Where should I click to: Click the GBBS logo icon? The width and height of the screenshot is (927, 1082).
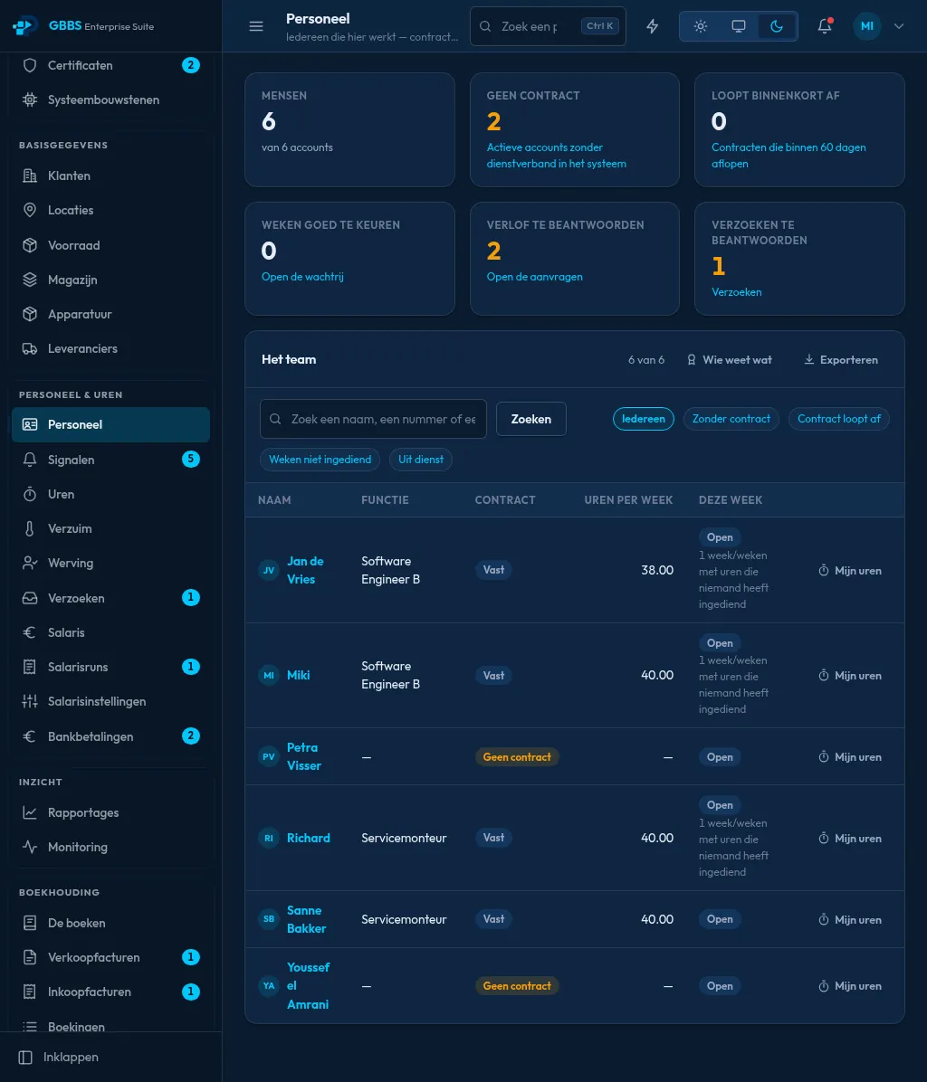[x=24, y=26]
